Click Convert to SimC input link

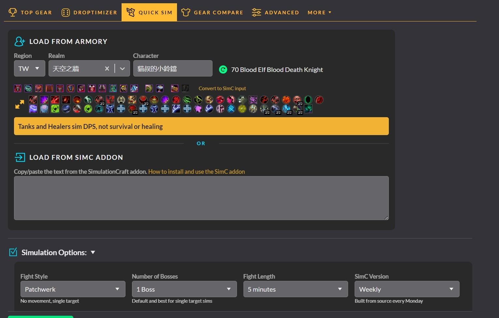[222, 88]
